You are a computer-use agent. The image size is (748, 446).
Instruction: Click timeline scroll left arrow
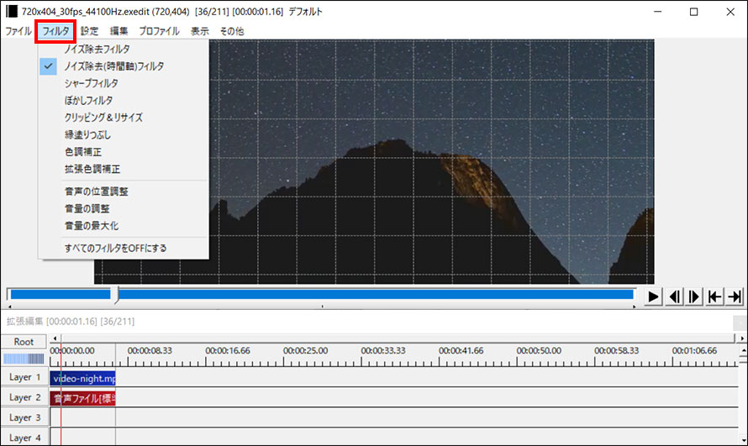(x=55, y=338)
